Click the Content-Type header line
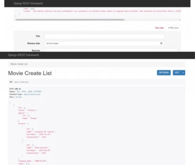The height and width of the screenshot is (165, 195). coord(25,94)
